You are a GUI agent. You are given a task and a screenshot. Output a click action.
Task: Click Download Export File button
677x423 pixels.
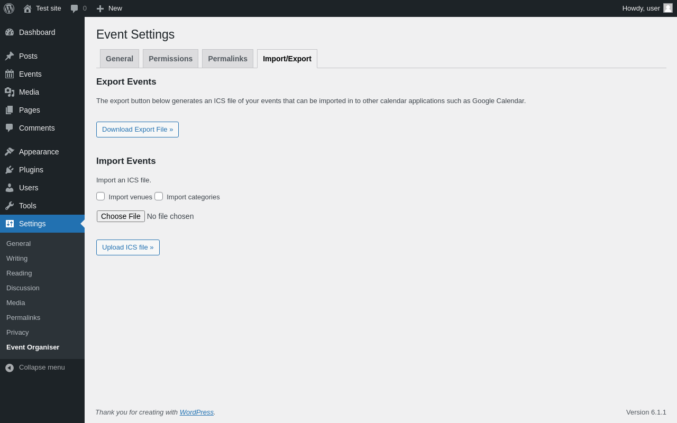138,130
